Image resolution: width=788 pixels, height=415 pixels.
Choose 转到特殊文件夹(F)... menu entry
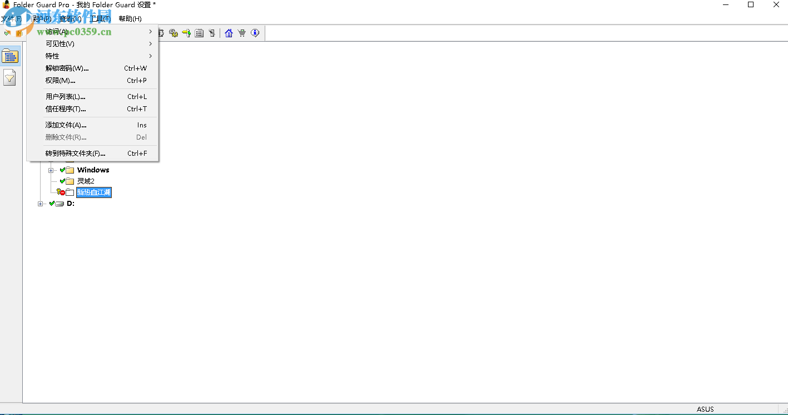pyautogui.click(x=93, y=154)
